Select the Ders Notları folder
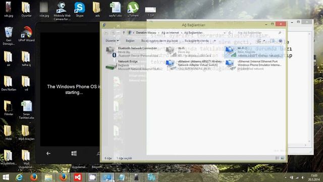 (x=9, y=83)
